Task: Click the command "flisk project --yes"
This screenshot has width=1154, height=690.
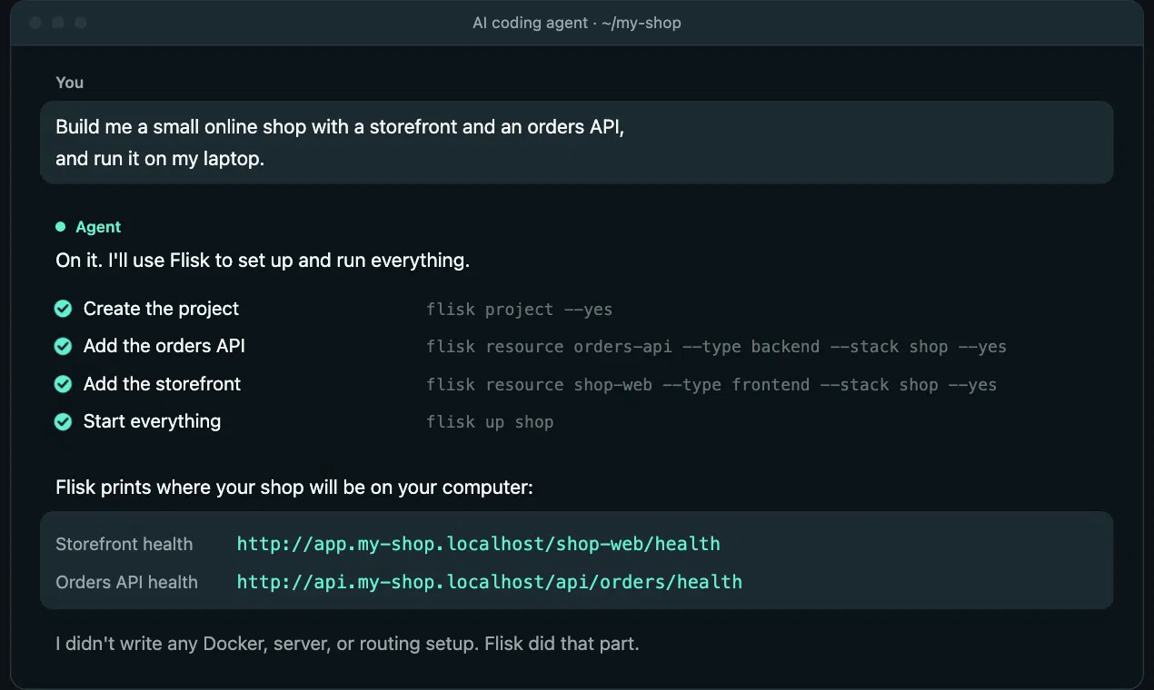Action: coord(520,310)
